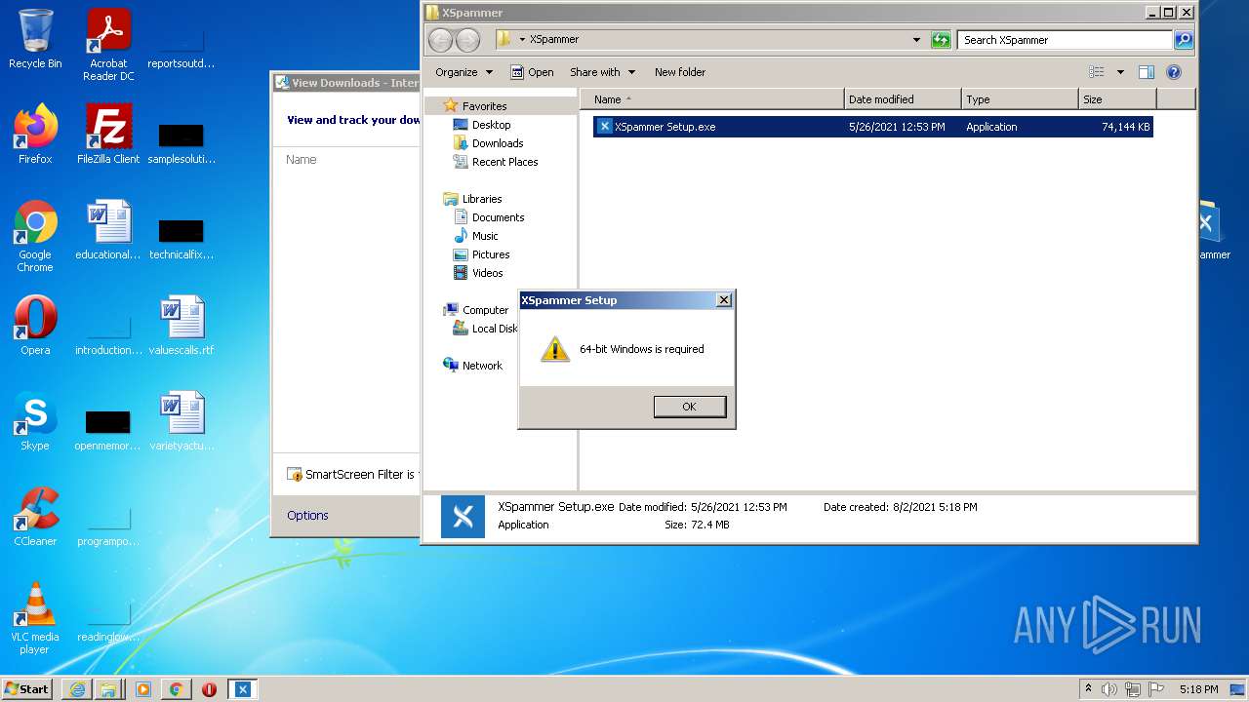This screenshot has height=702, width=1249.
Task: Open the Organize dropdown menu
Action: 464,72
